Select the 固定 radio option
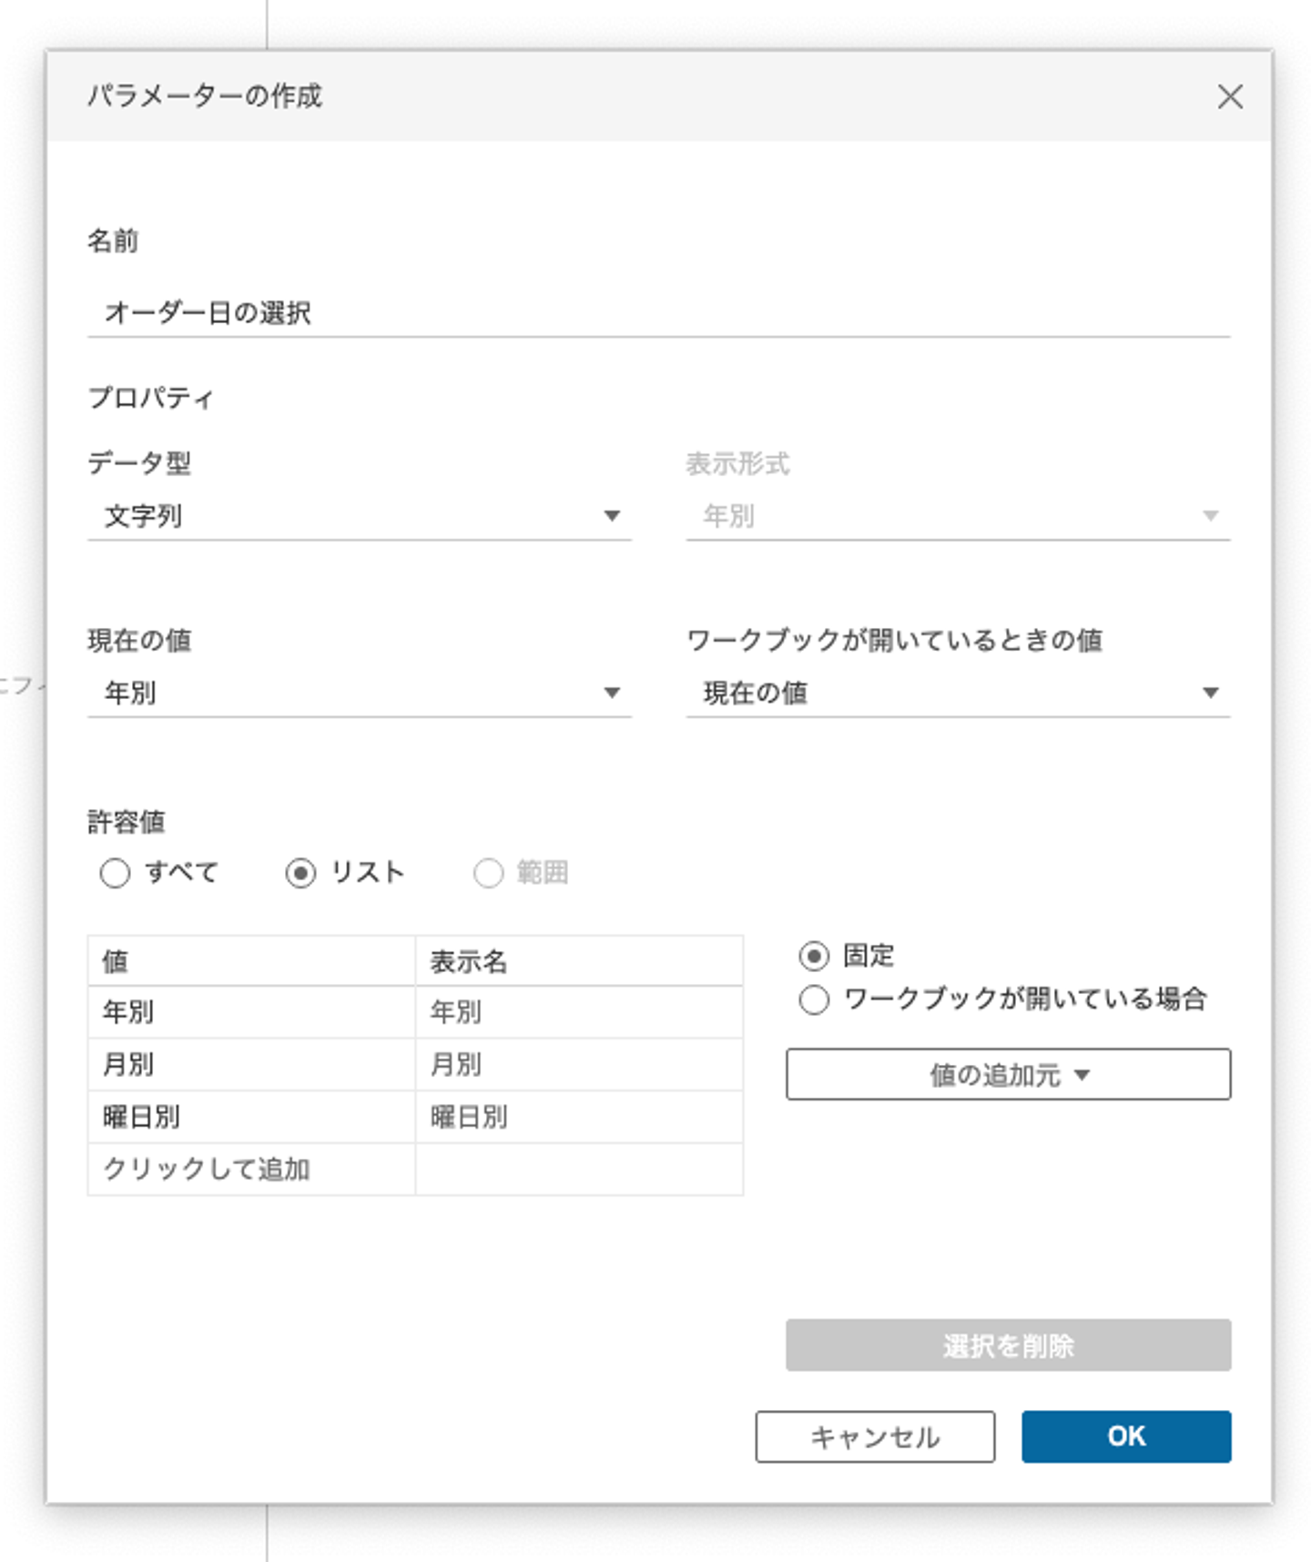 coord(814,956)
